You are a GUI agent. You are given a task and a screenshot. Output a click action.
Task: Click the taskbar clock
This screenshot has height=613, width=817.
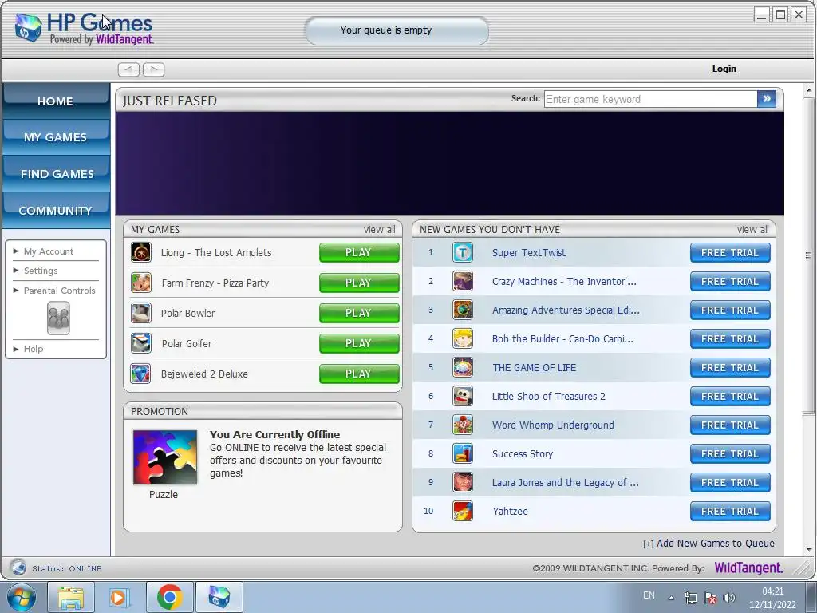[772, 598]
